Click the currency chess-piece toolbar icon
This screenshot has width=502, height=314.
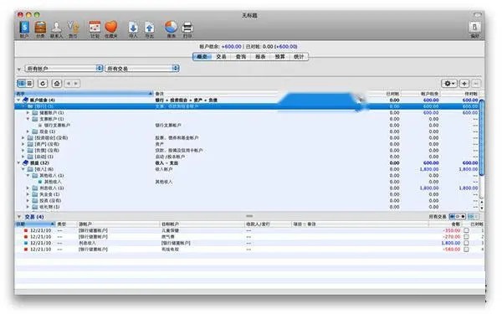[x=73, y=28]
